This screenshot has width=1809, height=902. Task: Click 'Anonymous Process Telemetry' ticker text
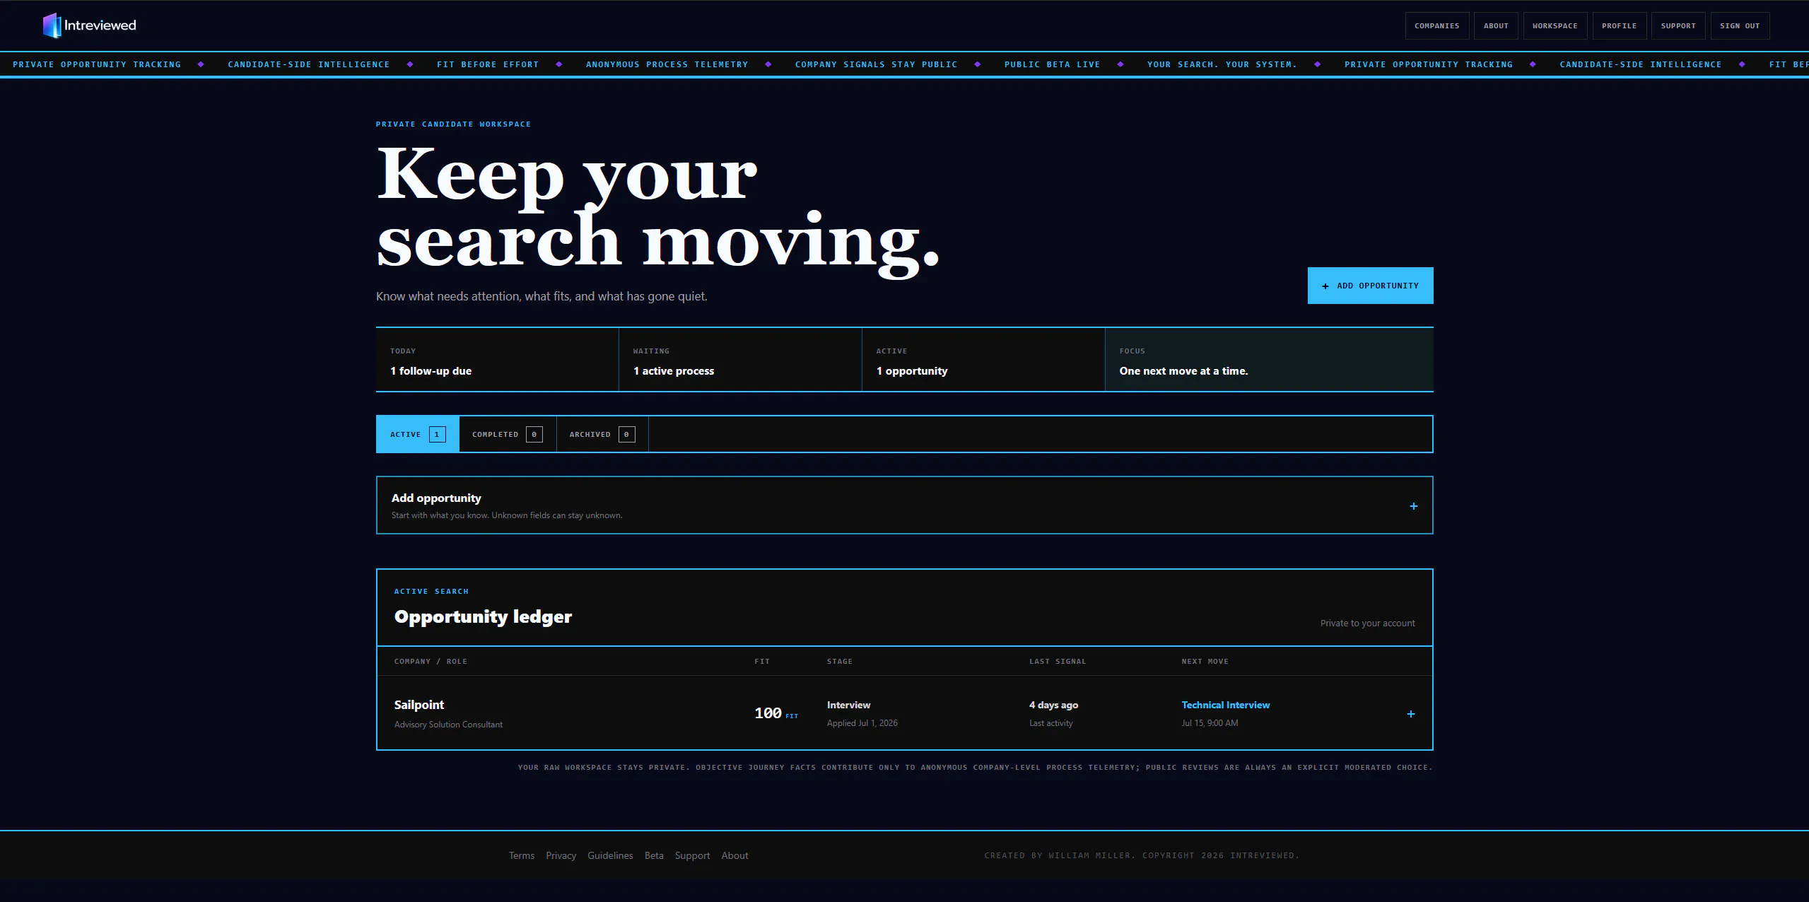point(667,64)
